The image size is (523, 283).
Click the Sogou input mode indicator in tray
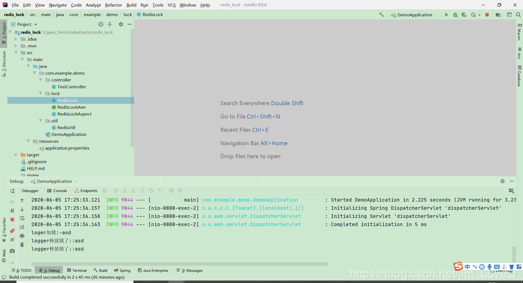(467, 267)
